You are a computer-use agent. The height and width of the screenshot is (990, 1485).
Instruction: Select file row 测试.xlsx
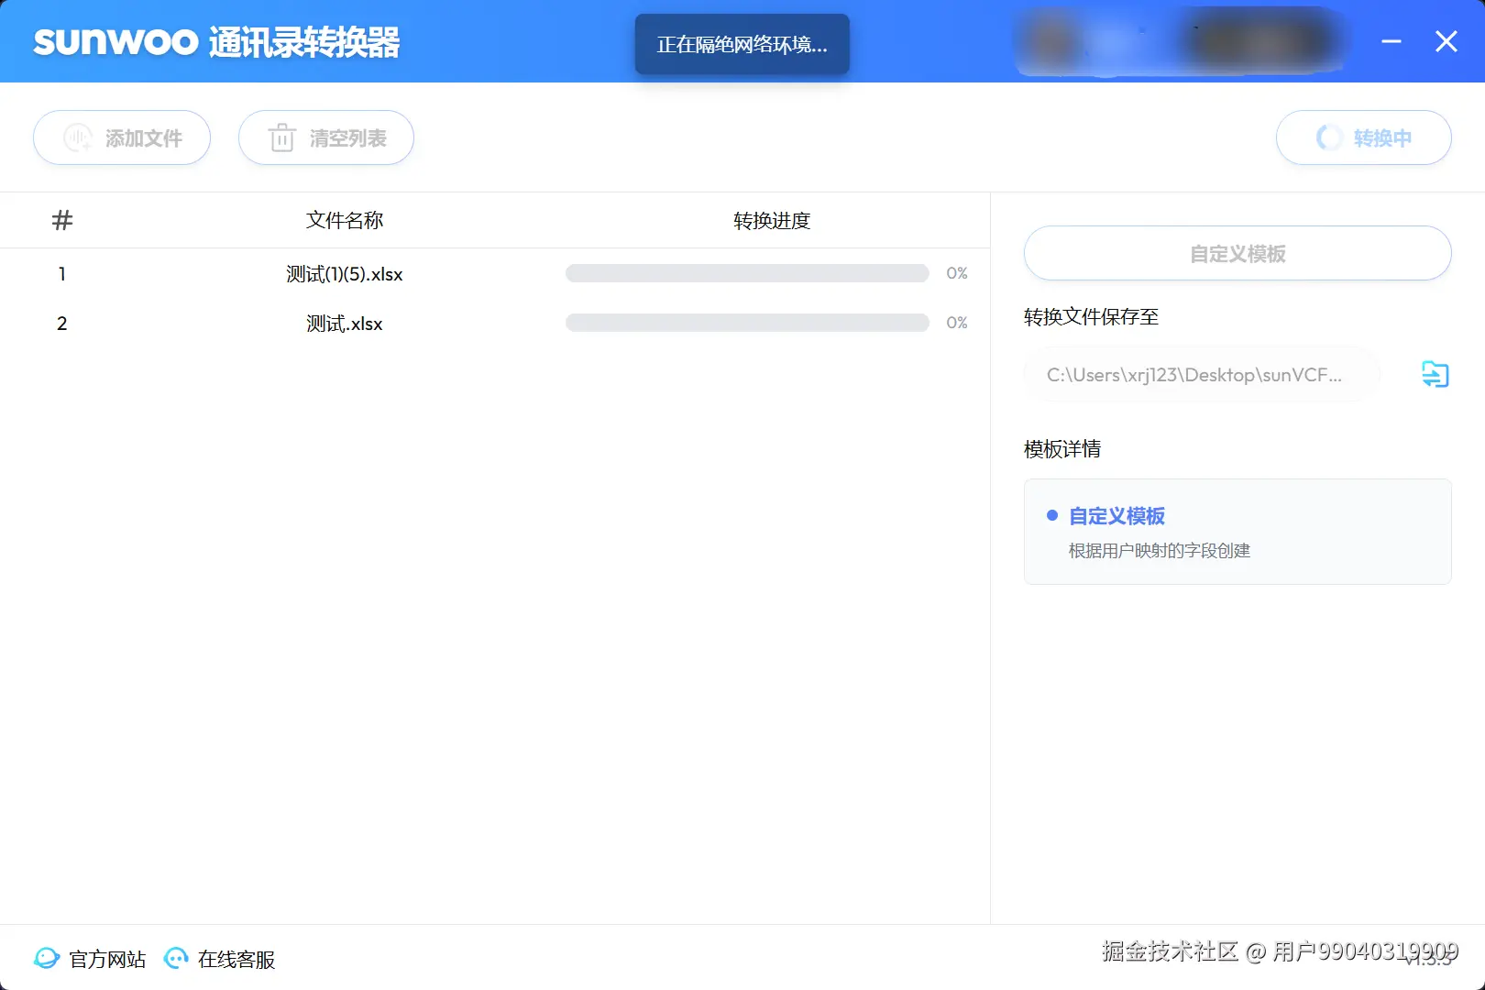click(495, 323)
